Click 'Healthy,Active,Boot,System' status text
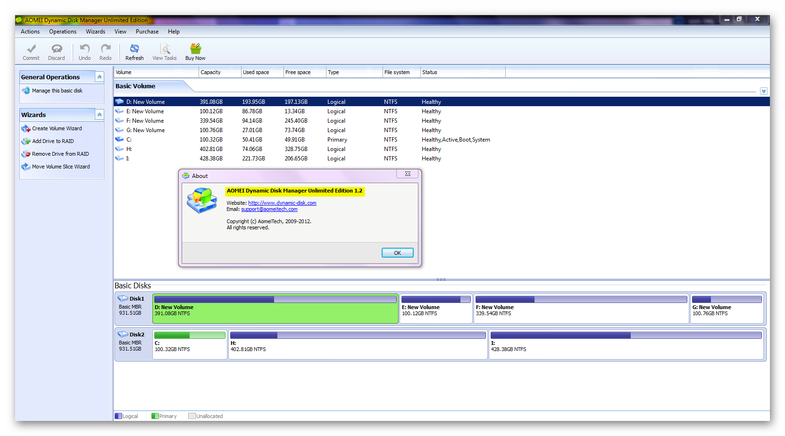The width and height of the screenshot is (785, 436). coord(456,140)
